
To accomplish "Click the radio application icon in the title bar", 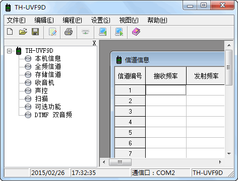I will 8,8.
